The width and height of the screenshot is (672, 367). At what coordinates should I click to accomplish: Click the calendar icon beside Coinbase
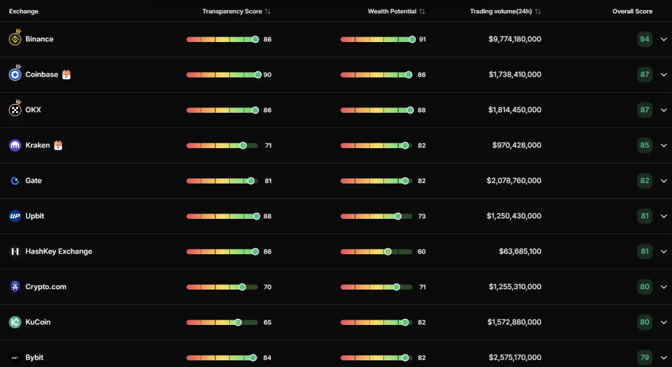click(x=66, y=75)
